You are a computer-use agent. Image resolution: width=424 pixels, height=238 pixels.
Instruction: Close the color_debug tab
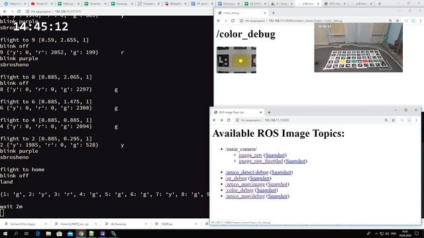265,13
